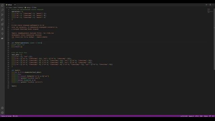Click Ln 18 cursor position indicator
Screen dimensions: 215x121
pyautogui.click(x=184, y=116)
